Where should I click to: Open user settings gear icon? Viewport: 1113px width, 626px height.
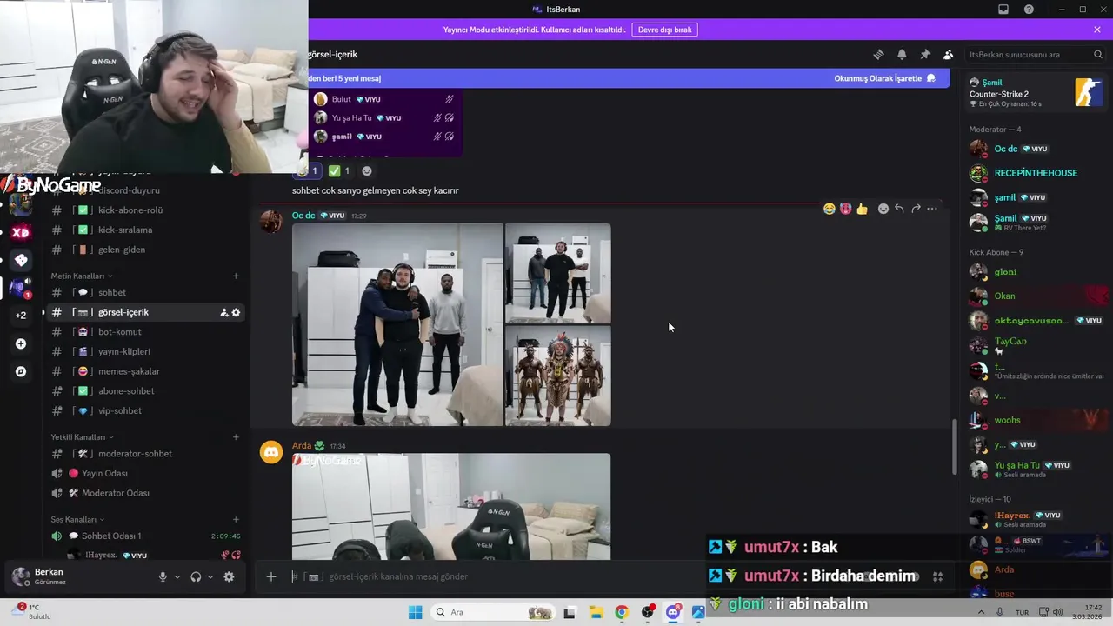coord(229,576)
